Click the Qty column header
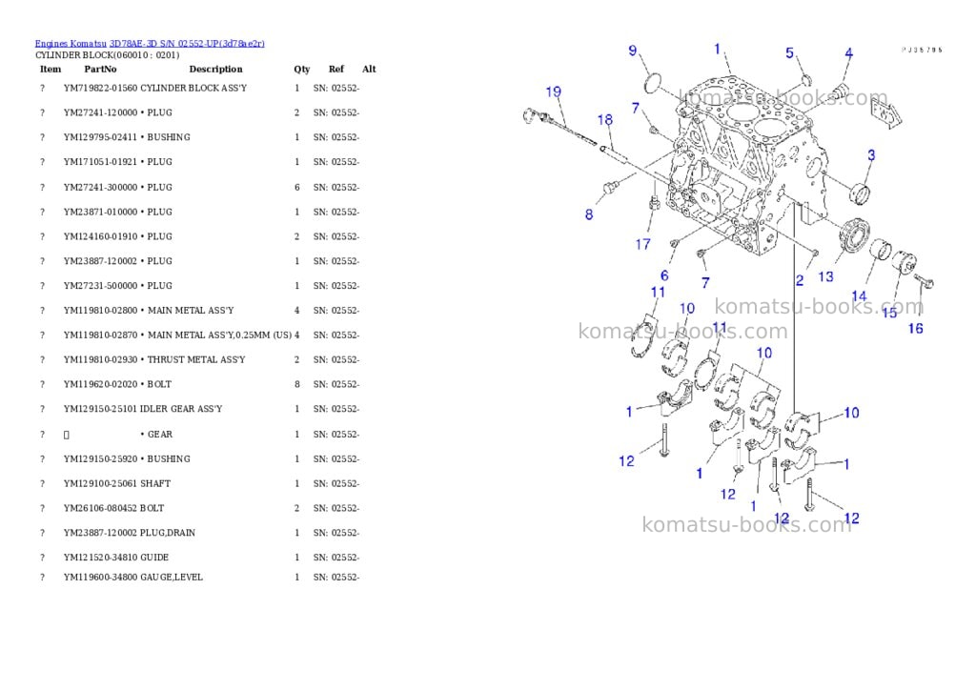 (302, 69)
